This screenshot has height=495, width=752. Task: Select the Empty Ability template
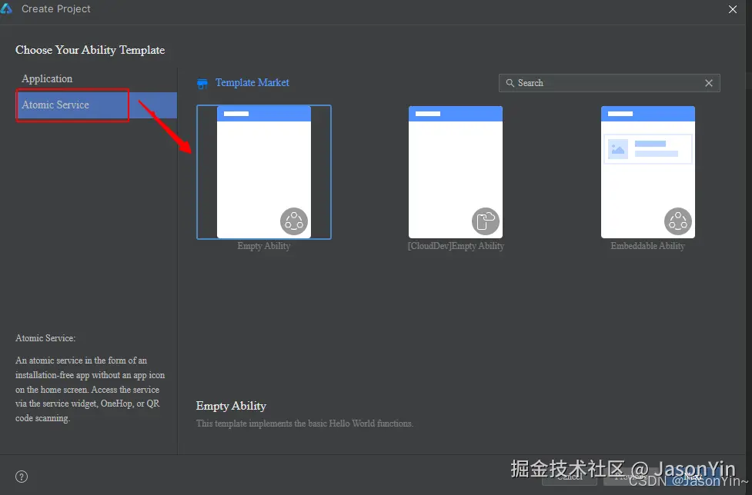(263, 172)
